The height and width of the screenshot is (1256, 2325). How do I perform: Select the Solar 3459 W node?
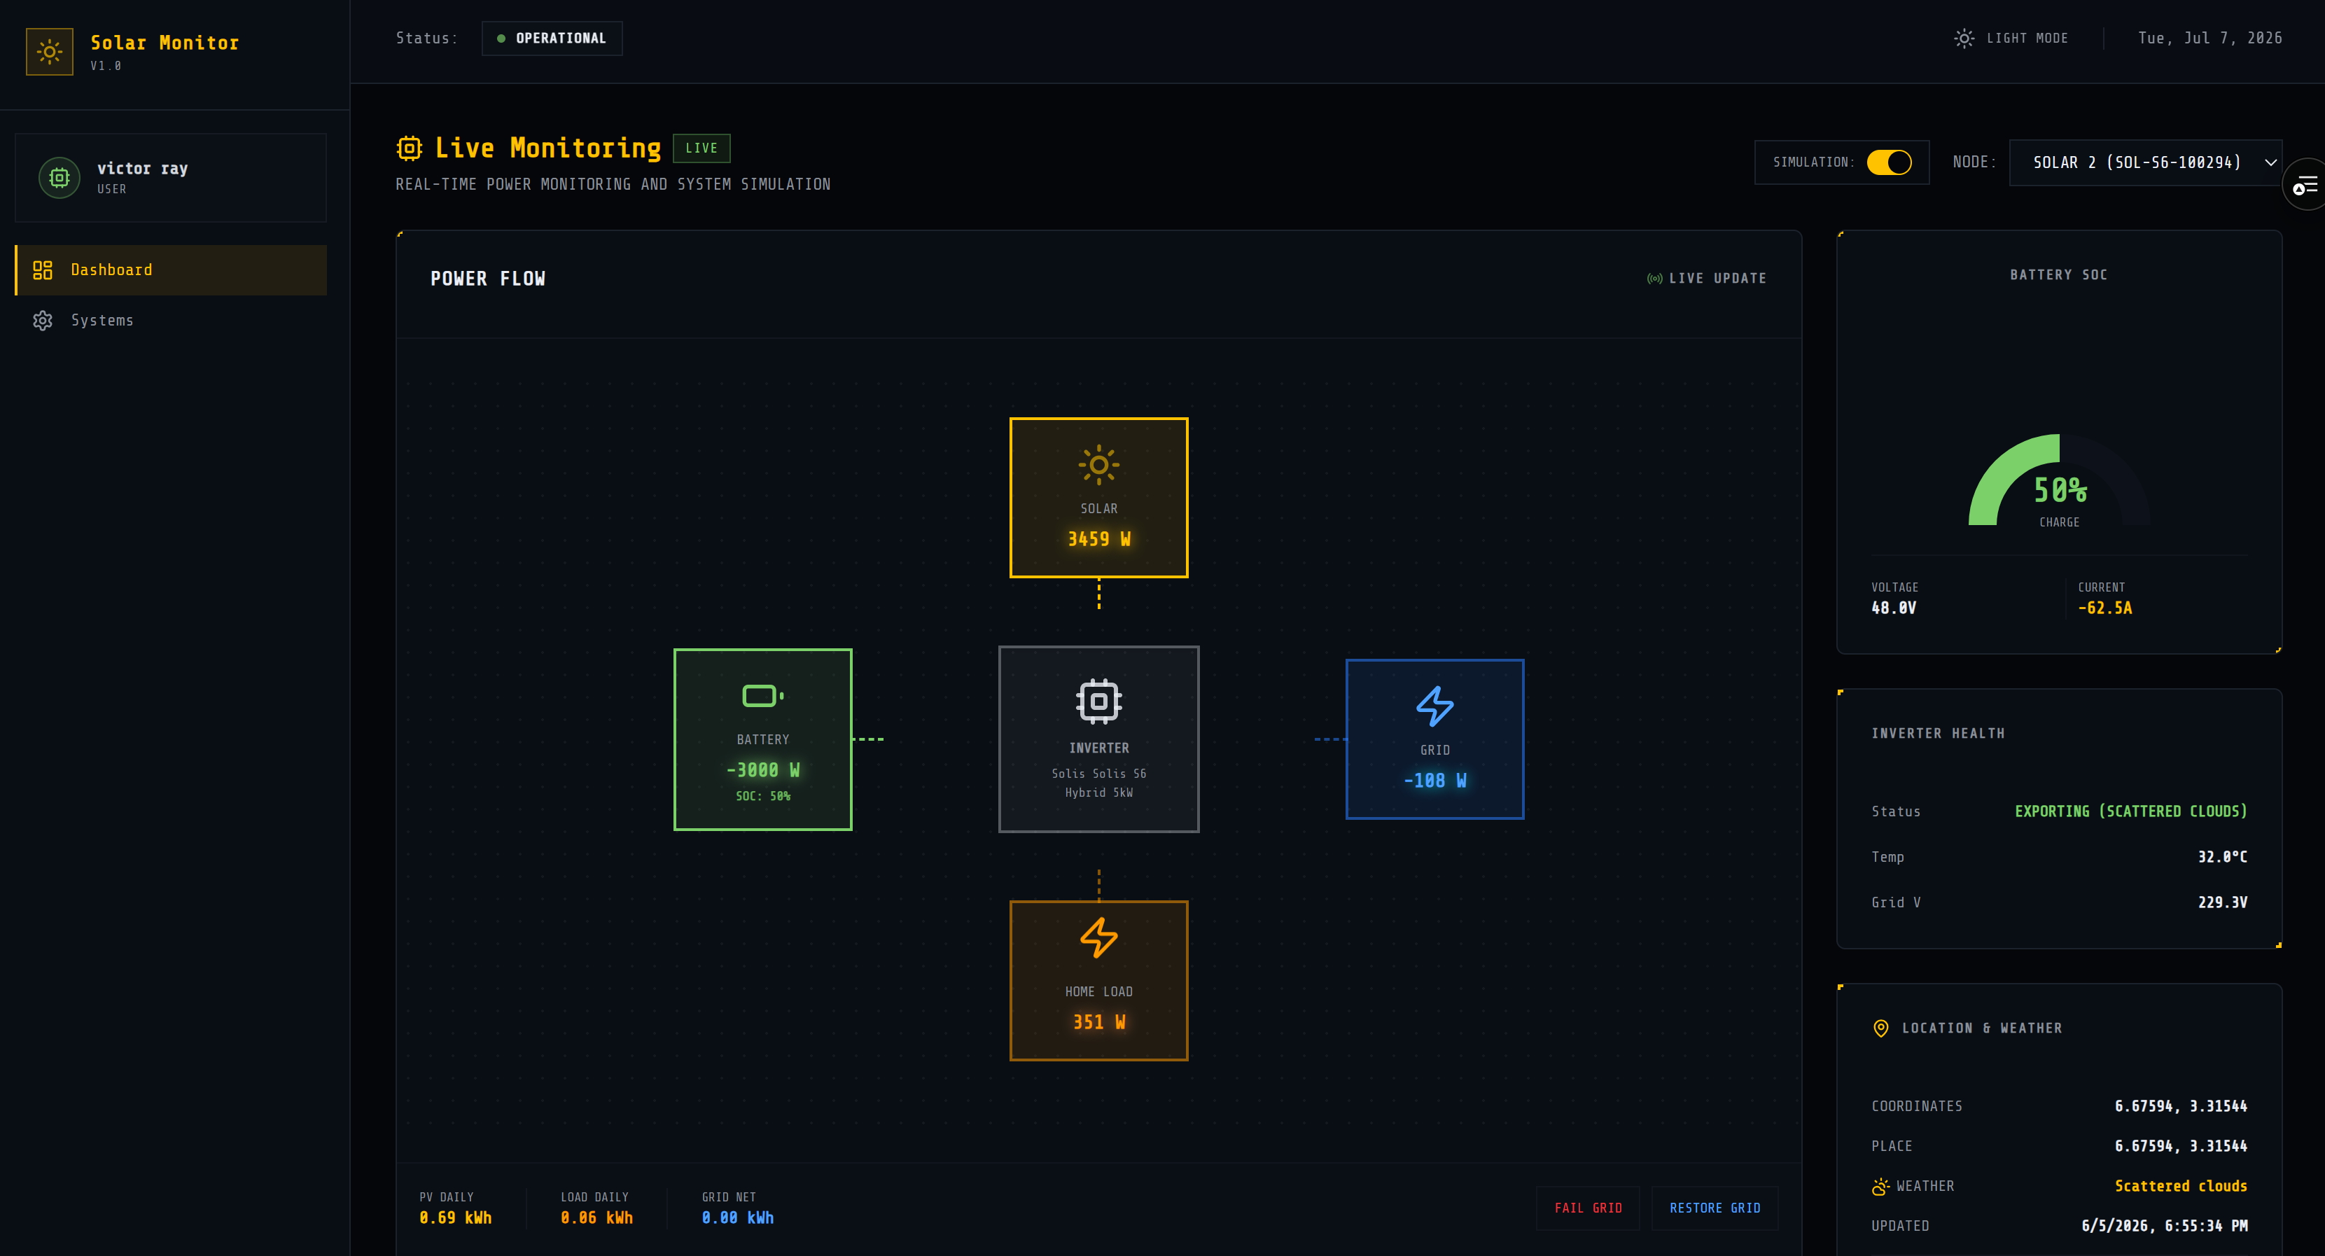(x=1098, y=497)
